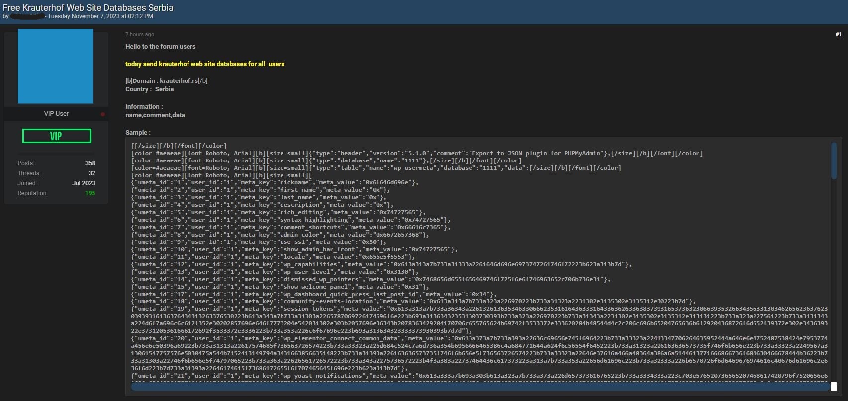Screen dimensions: 848x401
Task: Click the Domain krauterhof.rs text
Action: coord(167,80)
